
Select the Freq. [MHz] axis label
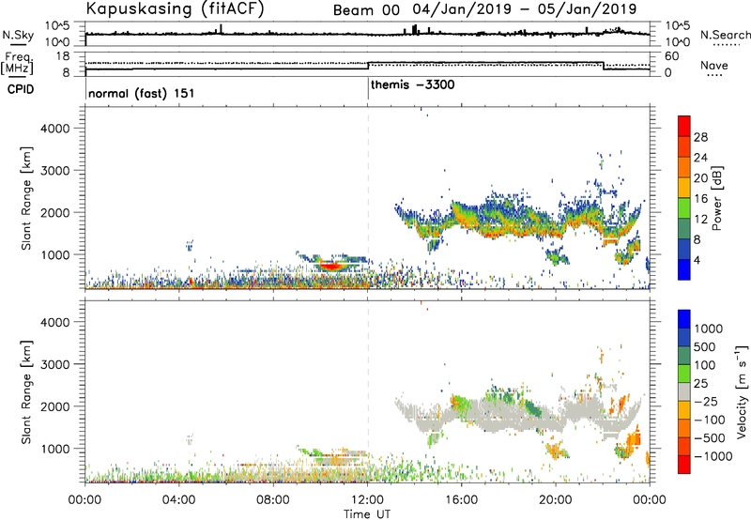point(17,63)
